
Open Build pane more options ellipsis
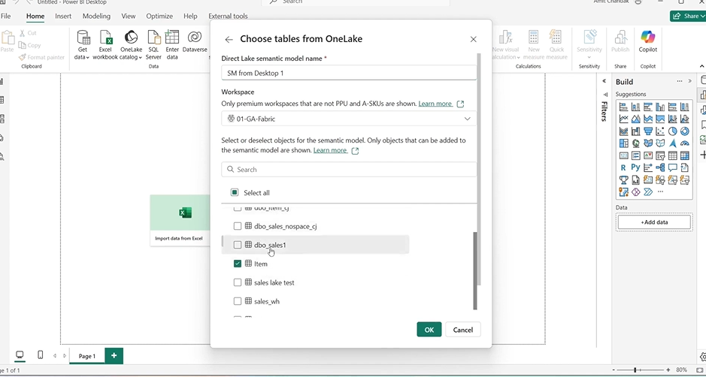tap(680, 81)
